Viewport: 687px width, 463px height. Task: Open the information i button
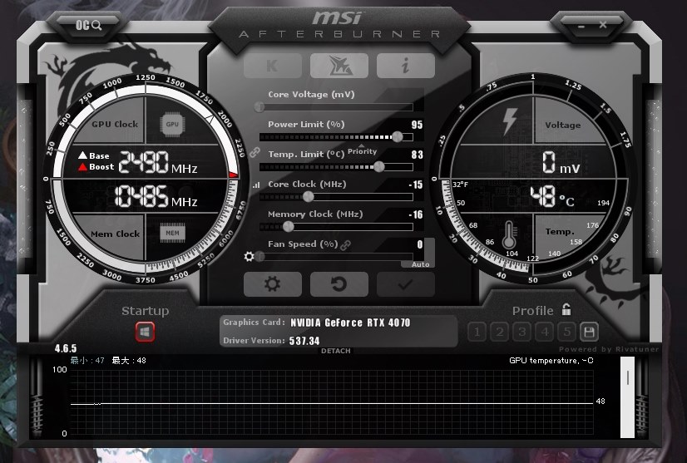point(406,66)
